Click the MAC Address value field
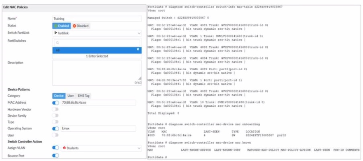Image resolution: width=363 pixels, height=161 pixels. tap(98, 103)
